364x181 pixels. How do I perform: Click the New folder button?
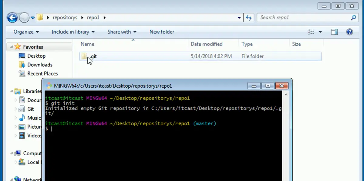162,32
